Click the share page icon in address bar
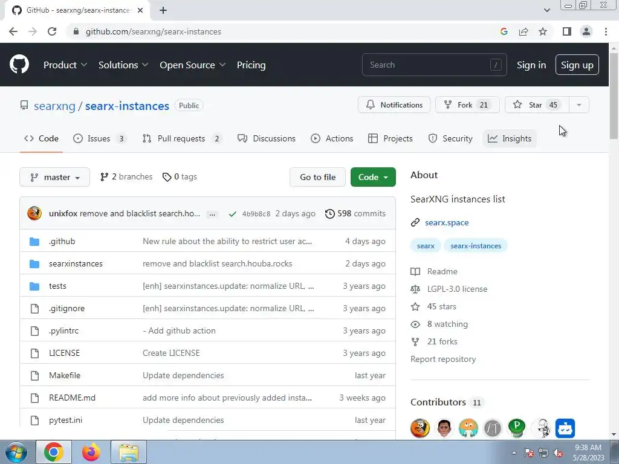The width and height of the screenshot is (619, 464). (523, 31)
